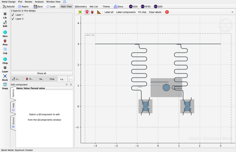Click the Parsed value column header

pyautogui.click(x=38, y=88)
